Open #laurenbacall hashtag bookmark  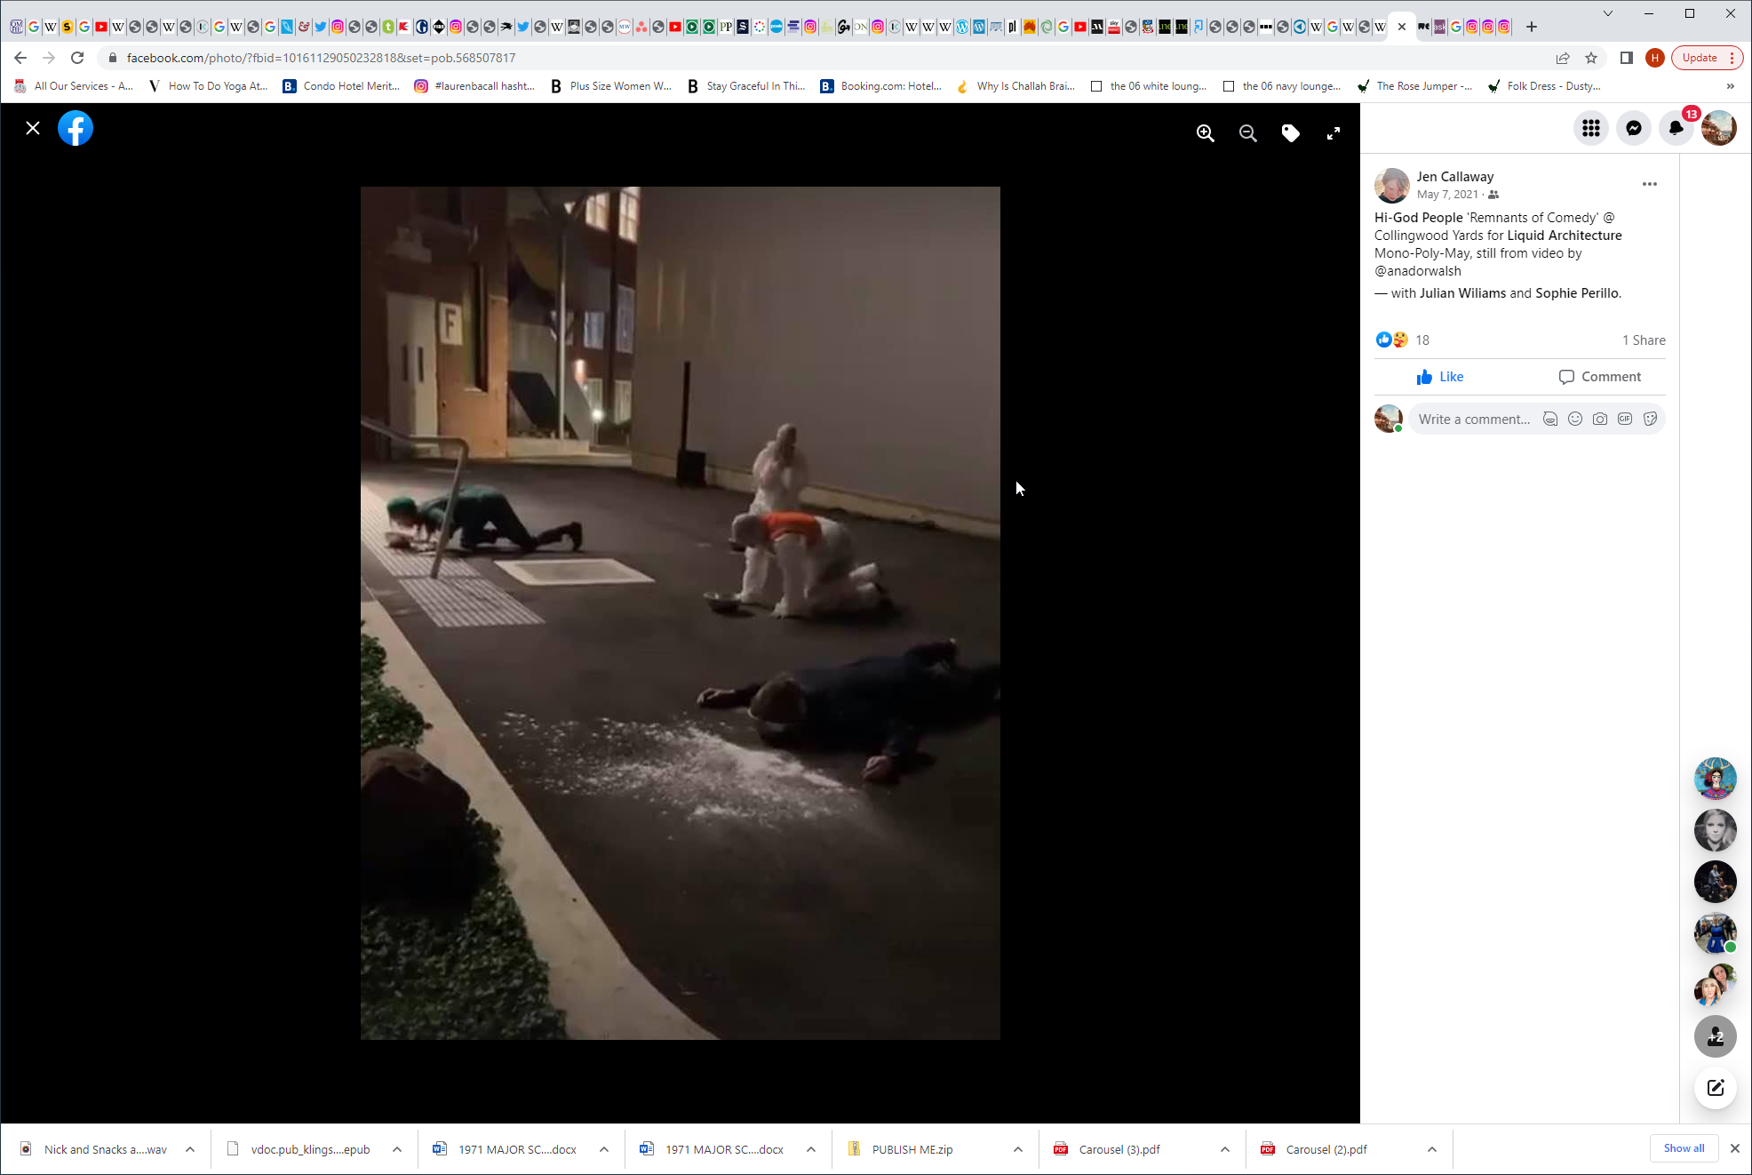(x=474, y=86)
